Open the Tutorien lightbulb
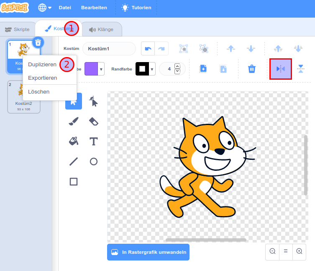Screen dimensions: 315x271 (x=136, y=8)
